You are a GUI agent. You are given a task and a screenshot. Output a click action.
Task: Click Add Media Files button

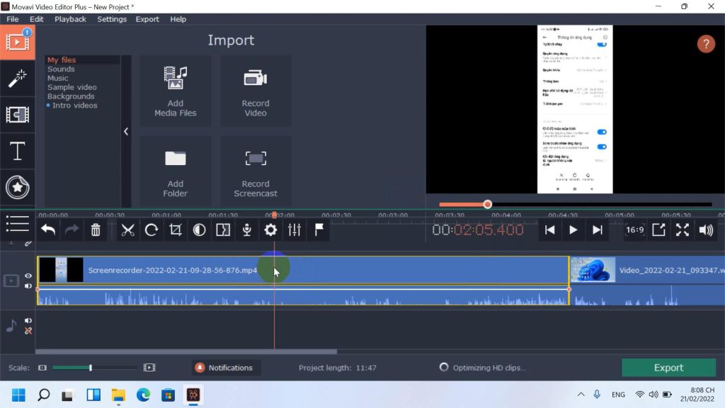click(x=176, y=91)
